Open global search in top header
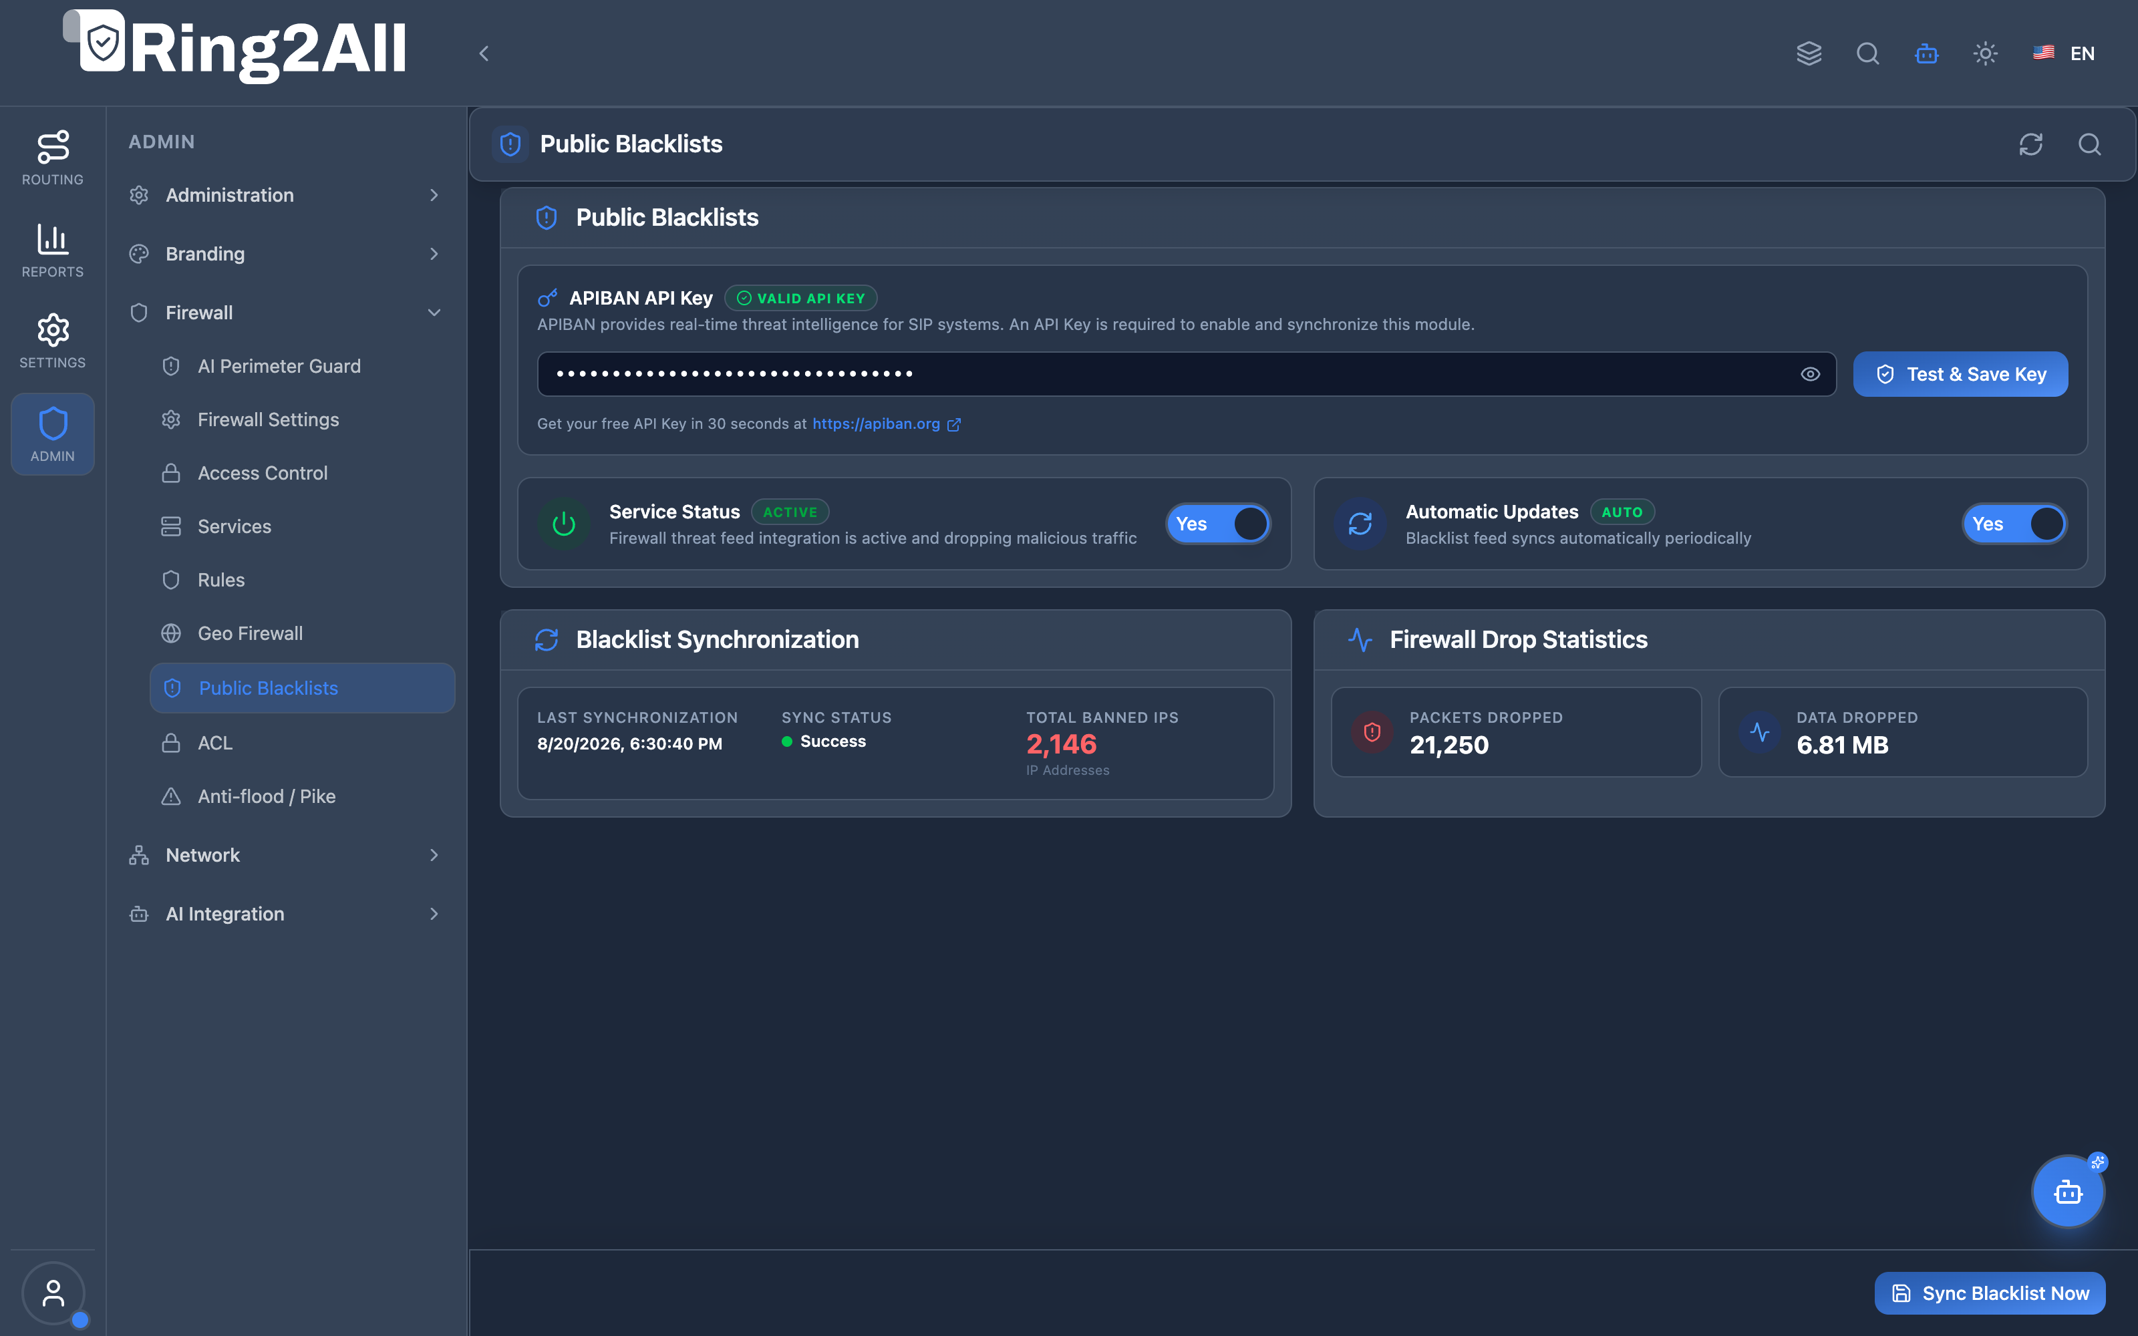 pyautogui.click(x=1867, y=53)
